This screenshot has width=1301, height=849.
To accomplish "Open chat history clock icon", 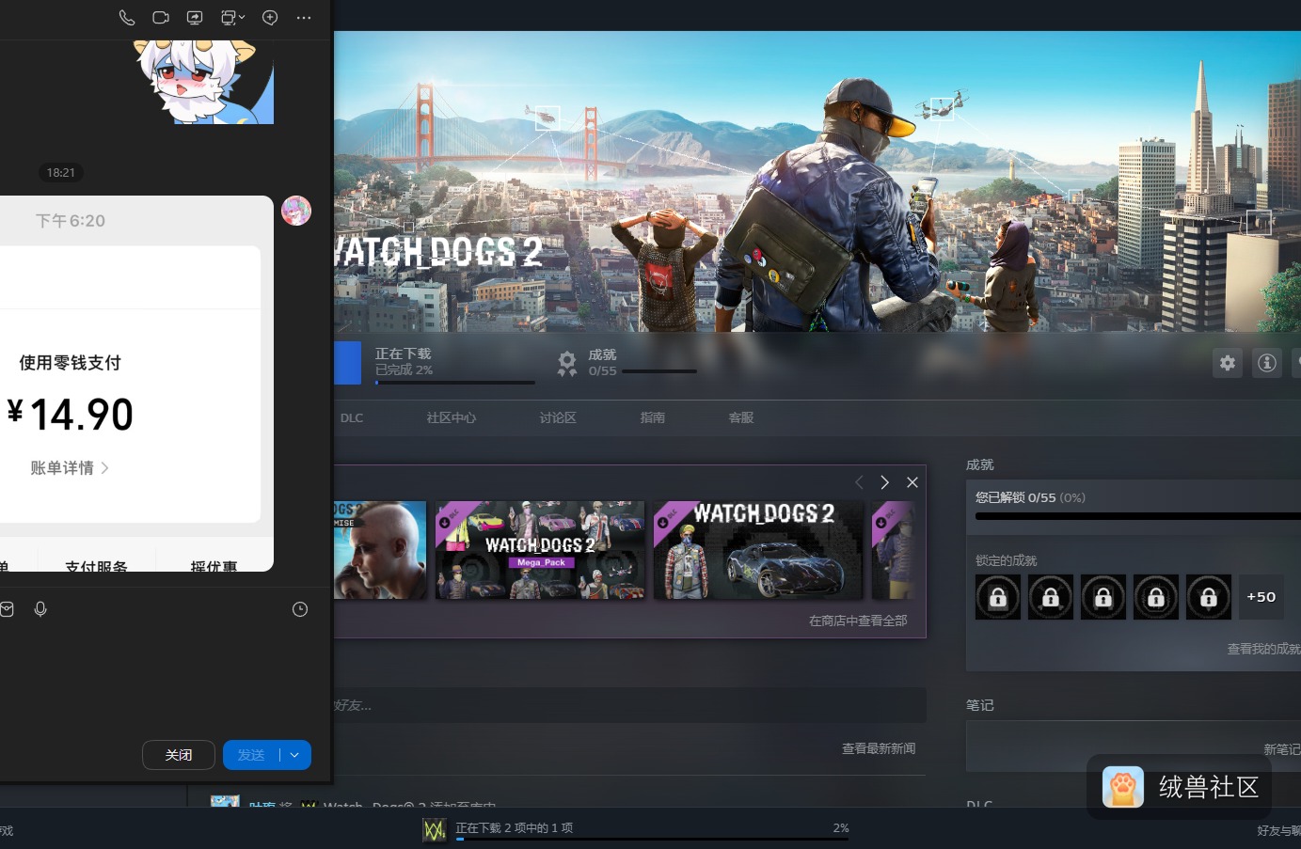I will tap(300, 609).
